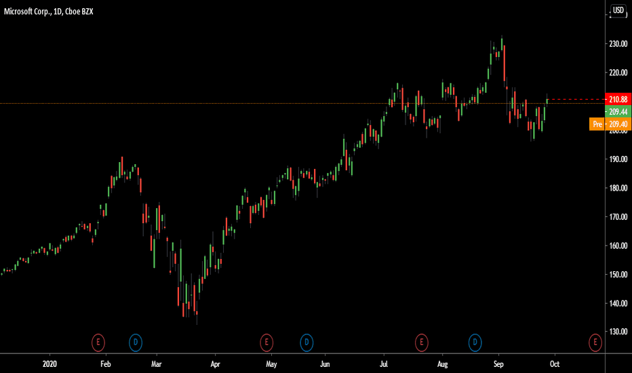Image resolution: width=632 pixels, height=373 pixels.
Task: Click the Aug time axis label
Action: 443,364
